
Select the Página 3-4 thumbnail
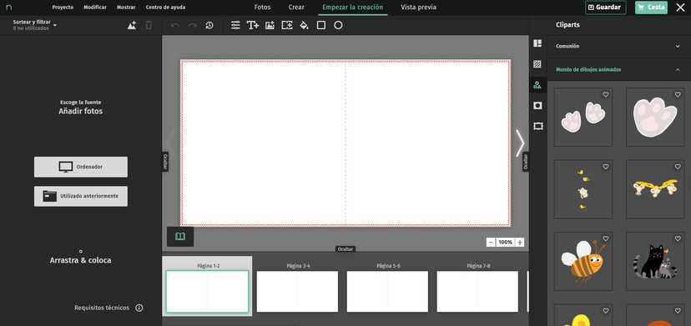click(x=297, y=292)
